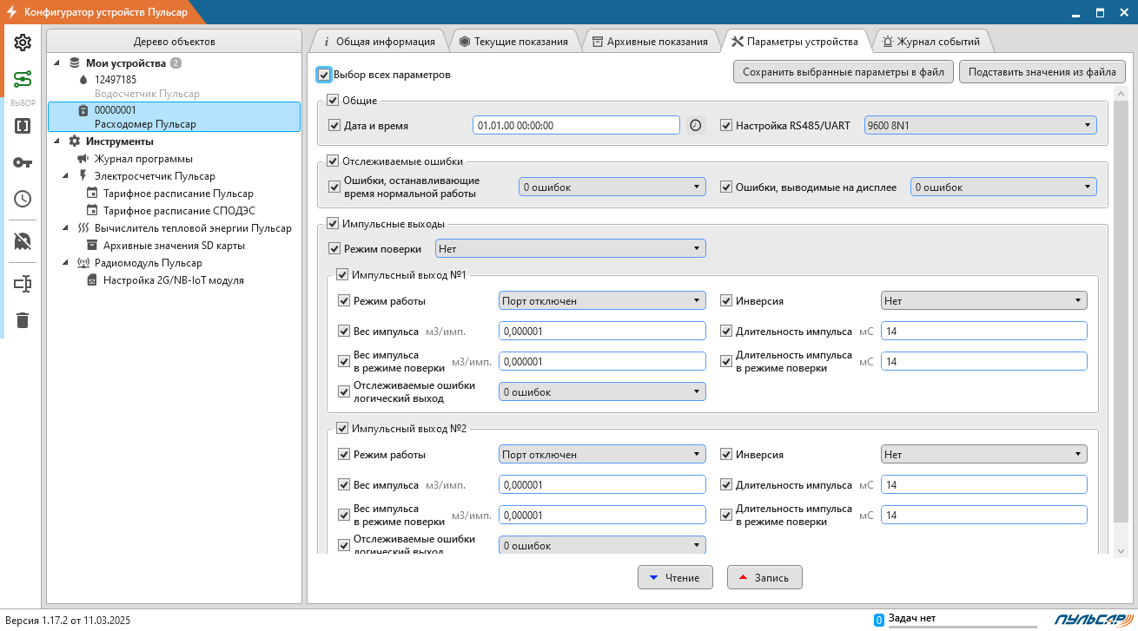Screen dimensions: 1138x631
Task: Open the Ошибки, выводимые на дисплее dropdown
Action: click(x=1003, y=187)
